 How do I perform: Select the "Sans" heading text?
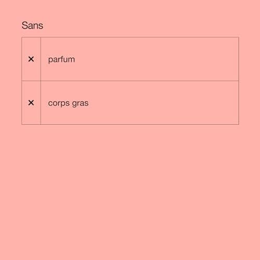coord(32,25)
